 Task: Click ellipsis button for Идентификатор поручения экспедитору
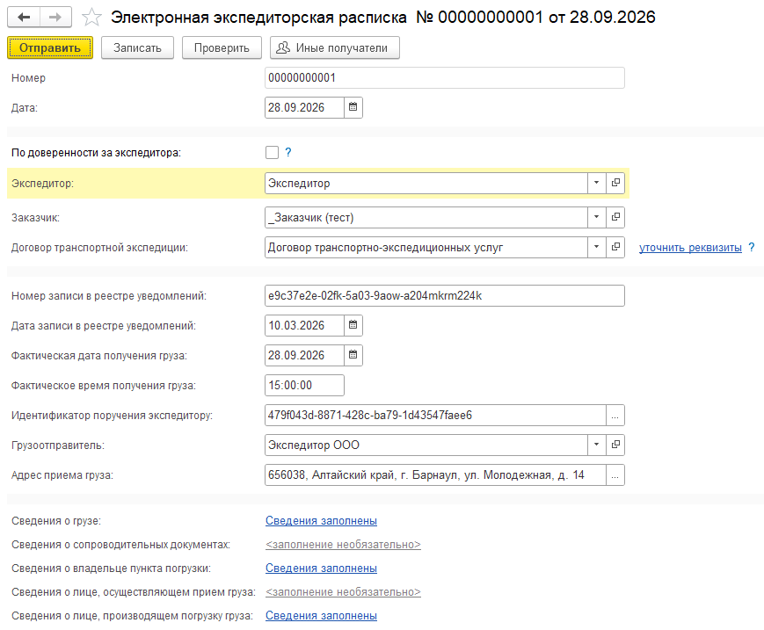(x=615, y=416)
